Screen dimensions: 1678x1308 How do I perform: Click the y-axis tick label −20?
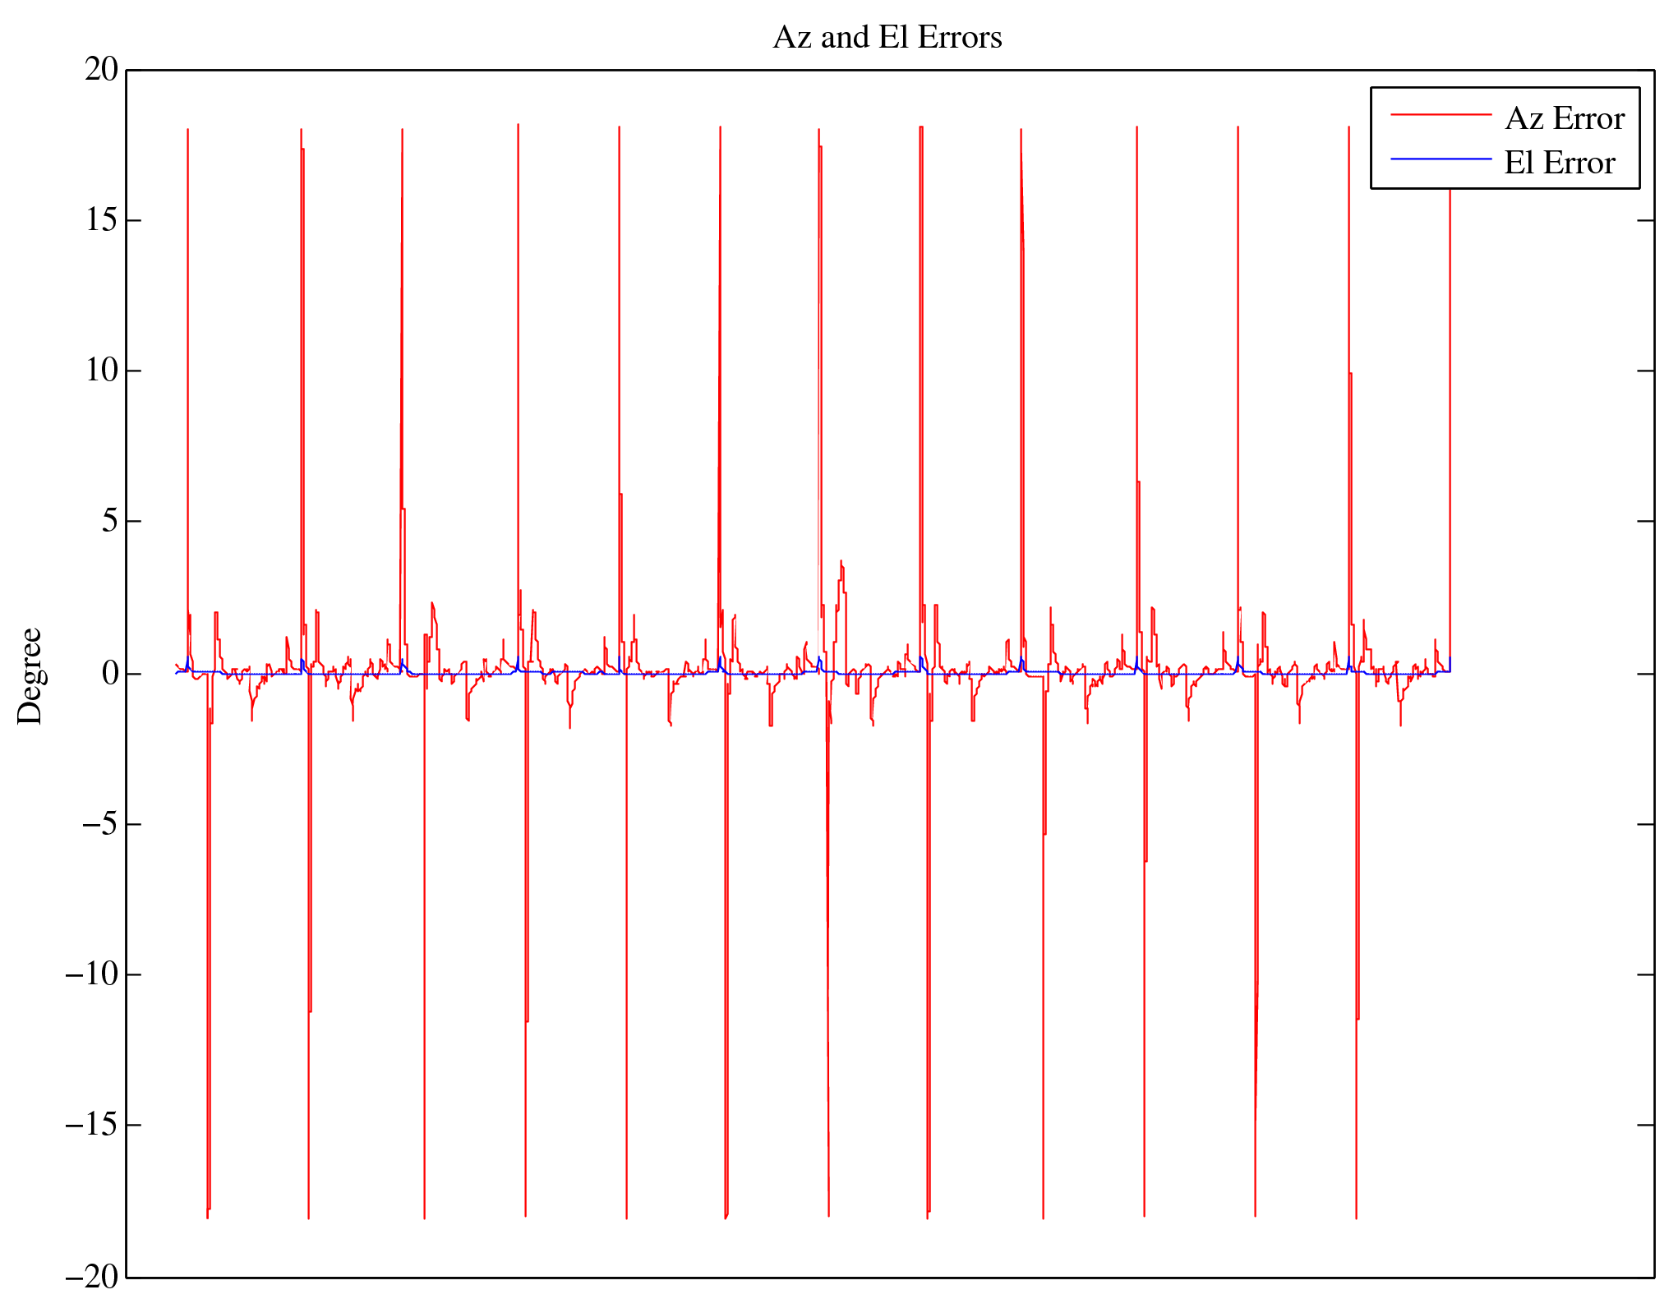click(x=92, y=1276)
